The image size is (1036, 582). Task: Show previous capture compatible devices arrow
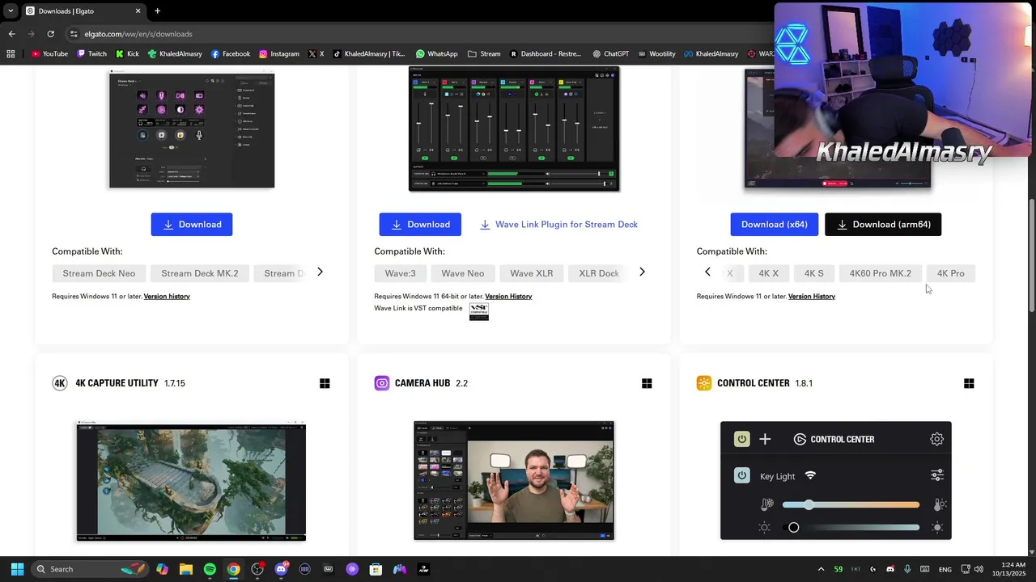coord(707,272)
